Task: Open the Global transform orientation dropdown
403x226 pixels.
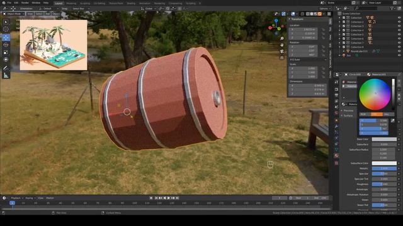Action: (x=149, y=8)
